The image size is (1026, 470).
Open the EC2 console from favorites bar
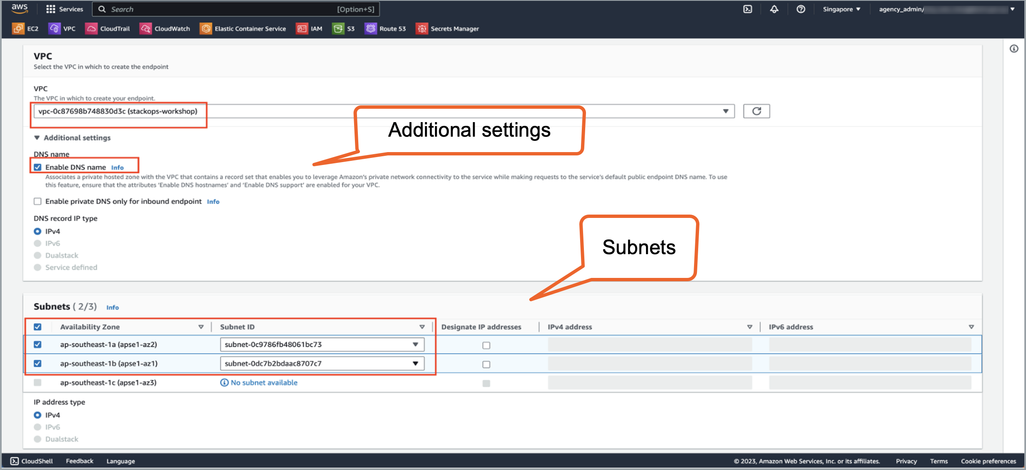[x=25, y=28]
